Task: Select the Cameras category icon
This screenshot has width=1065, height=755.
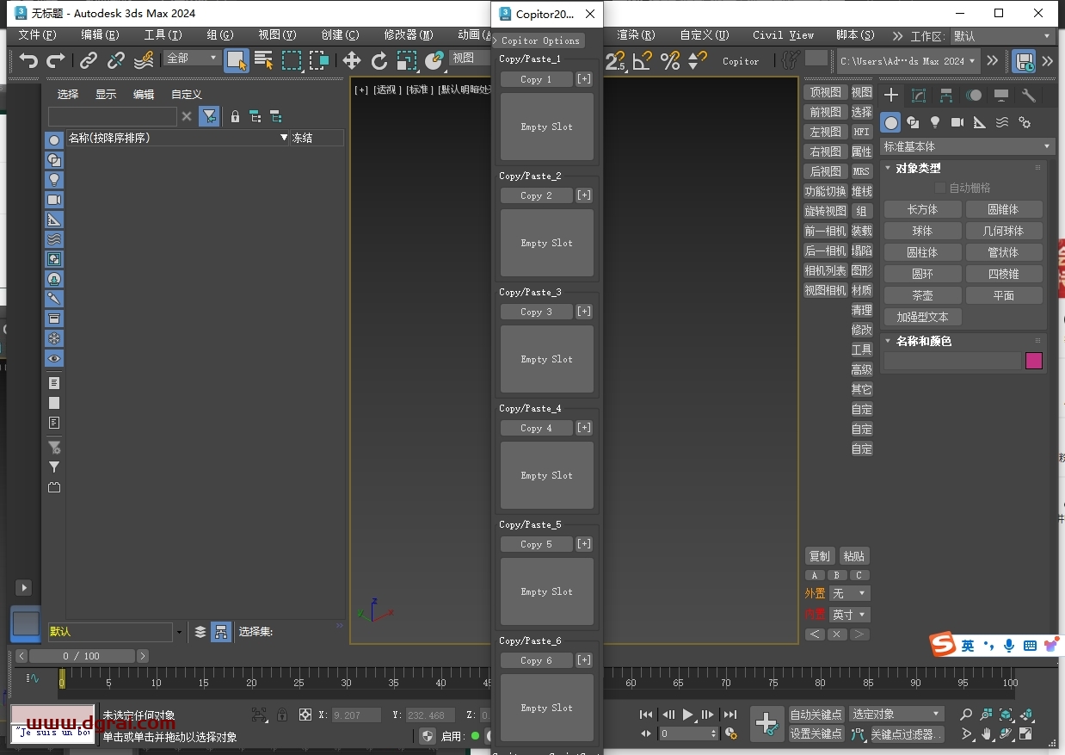Action: [957, 122]
